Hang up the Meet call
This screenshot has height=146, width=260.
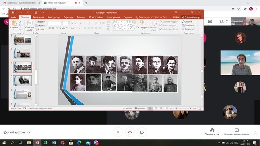tap(130, 132)
